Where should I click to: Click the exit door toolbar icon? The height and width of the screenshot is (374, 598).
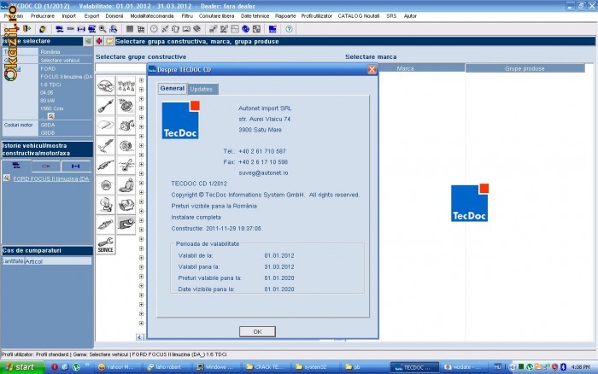[x=26, y=29]
